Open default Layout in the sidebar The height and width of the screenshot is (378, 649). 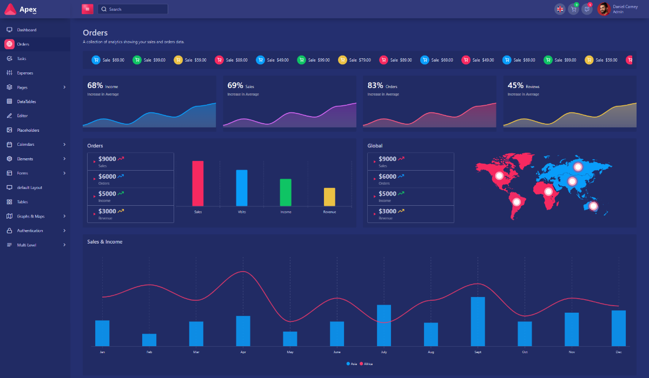pos(35,187)
